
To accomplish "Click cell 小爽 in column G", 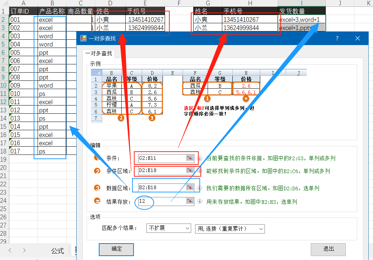I will [208, 19].
